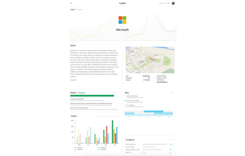Click the search icon in Who section
Viewport: 245px width, 156px height.
(x=172, y=93)
